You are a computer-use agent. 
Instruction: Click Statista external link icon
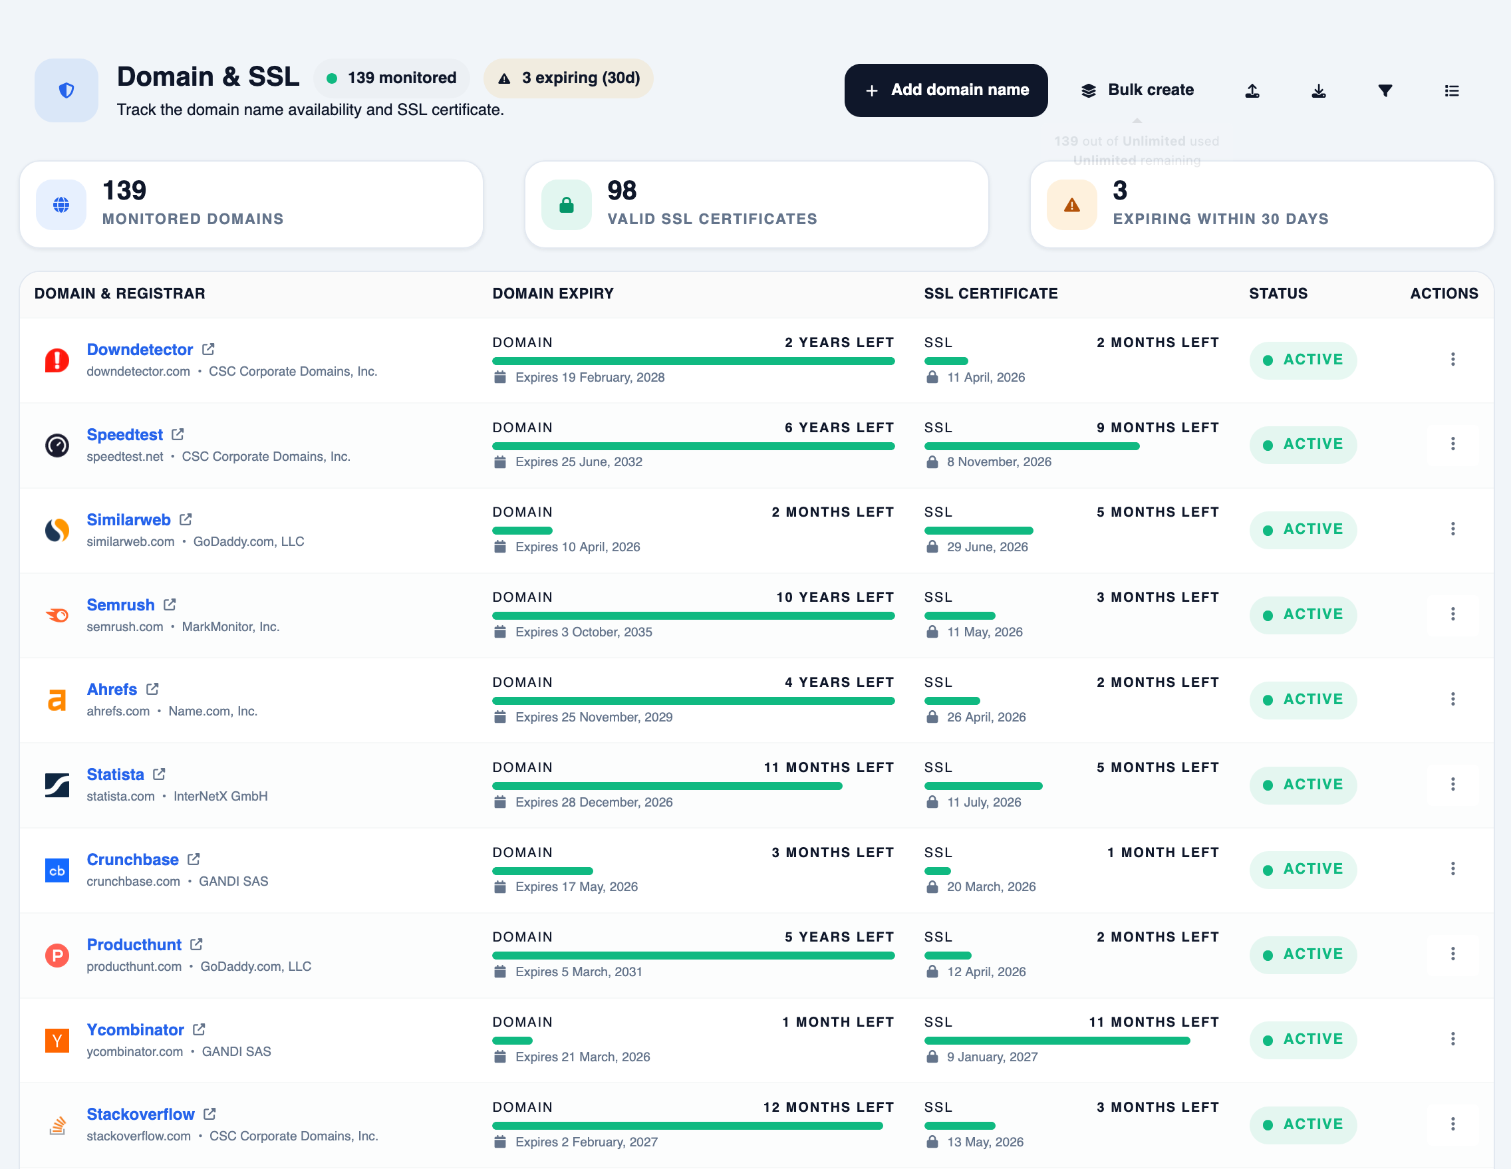[159, 774]
